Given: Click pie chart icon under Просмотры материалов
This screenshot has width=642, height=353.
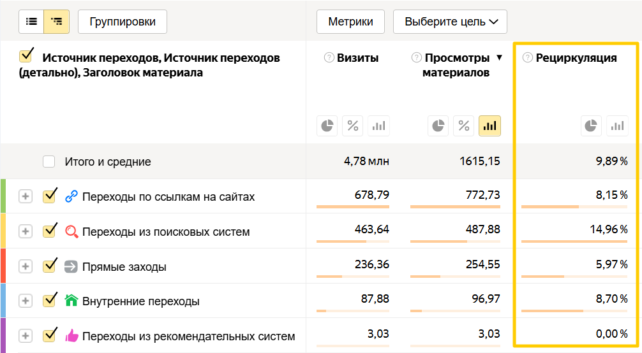Looking at the screenshot, I should point(438,126).
